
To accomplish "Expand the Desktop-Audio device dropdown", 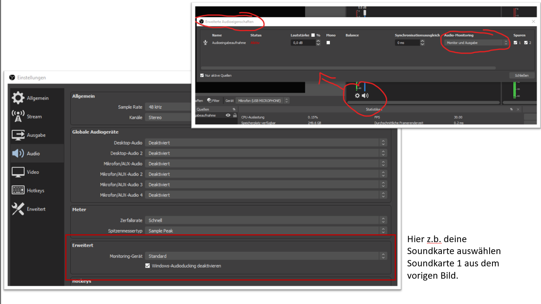I will point(266,143).
